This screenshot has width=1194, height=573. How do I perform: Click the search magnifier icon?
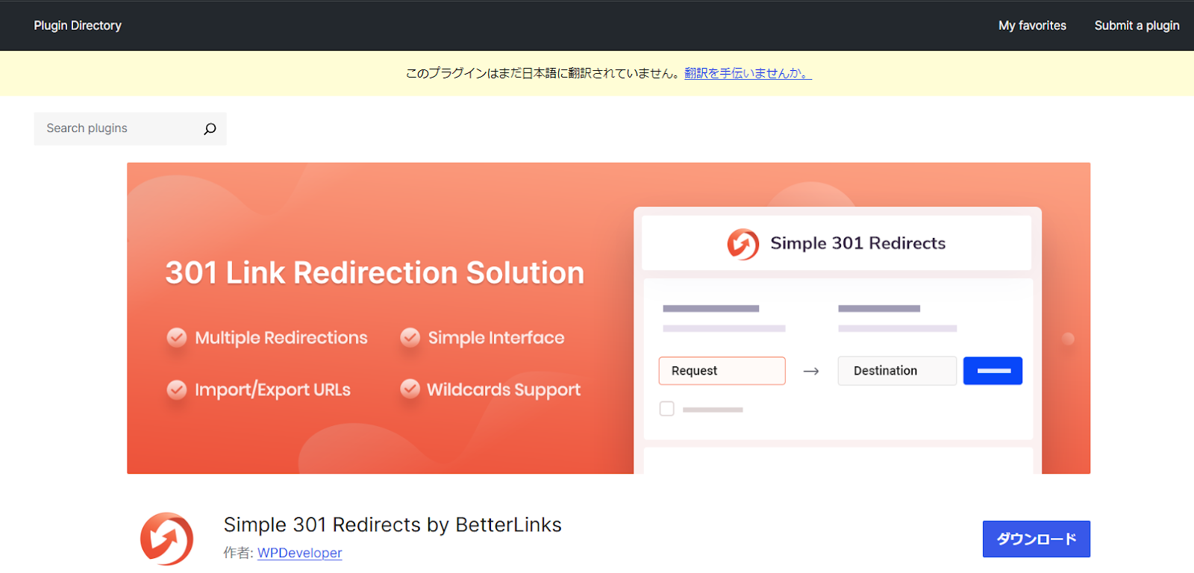[x=210, y=128]
